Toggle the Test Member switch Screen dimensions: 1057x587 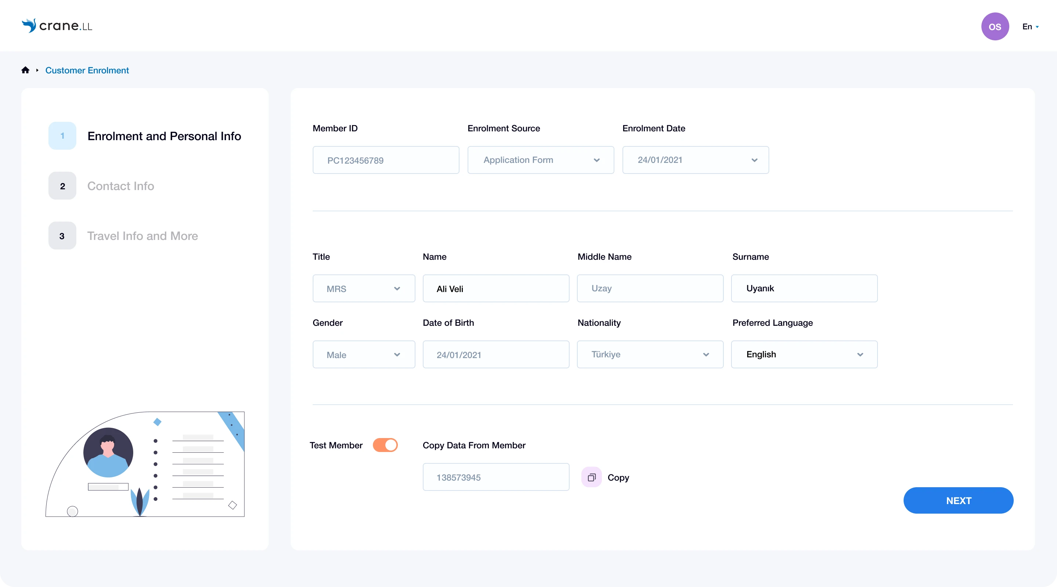(x=385, y=445)
